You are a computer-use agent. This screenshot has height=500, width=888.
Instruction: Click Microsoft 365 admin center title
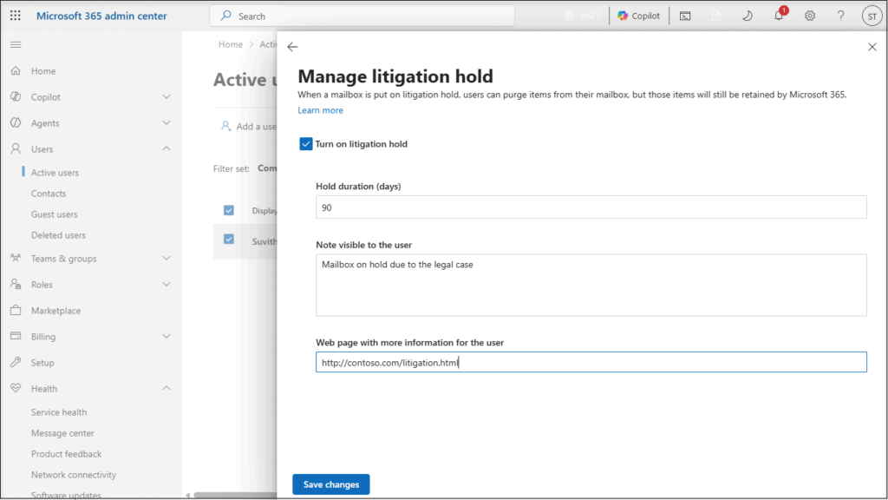tap(102, 16)
